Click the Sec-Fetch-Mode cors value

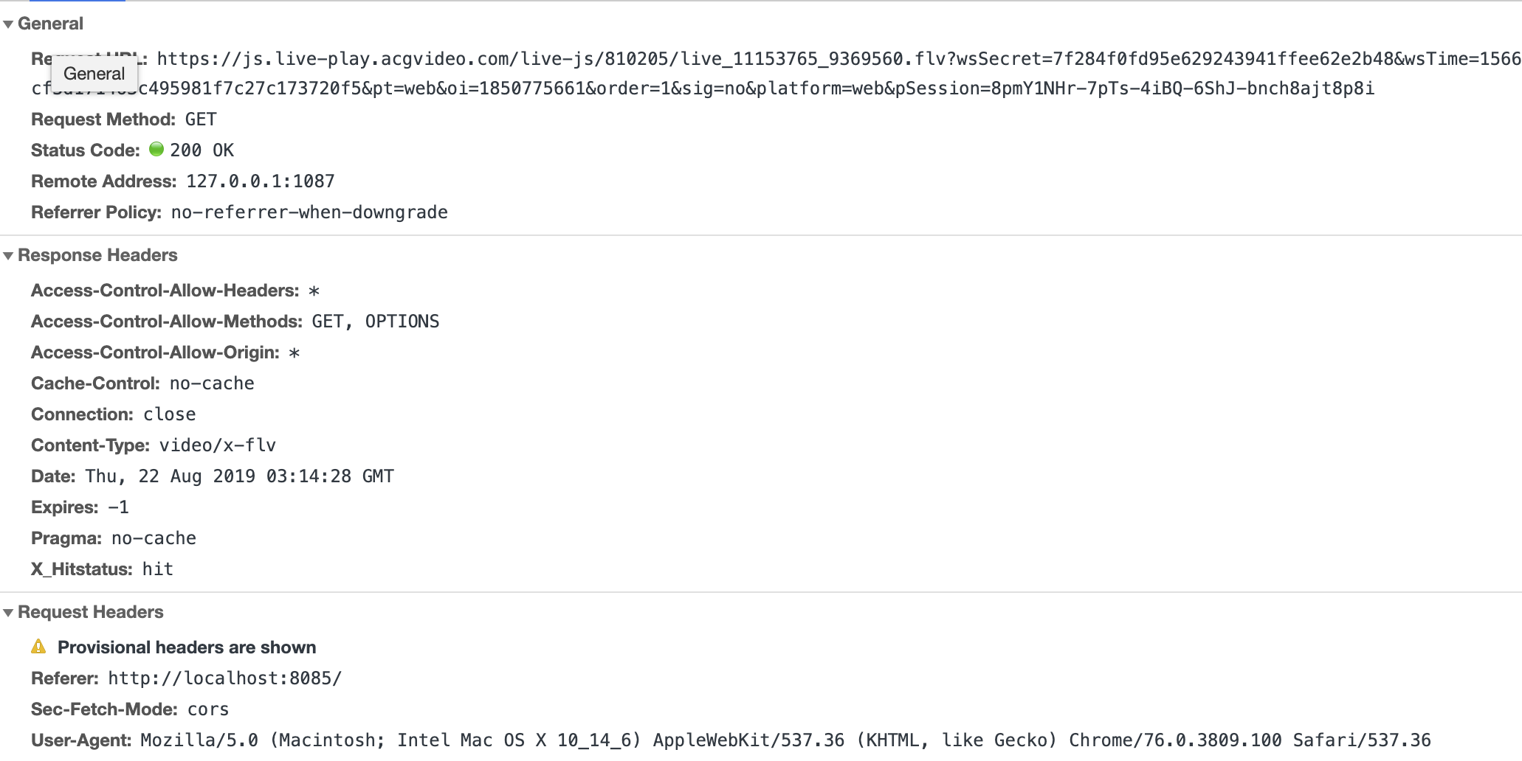(208, 709)
